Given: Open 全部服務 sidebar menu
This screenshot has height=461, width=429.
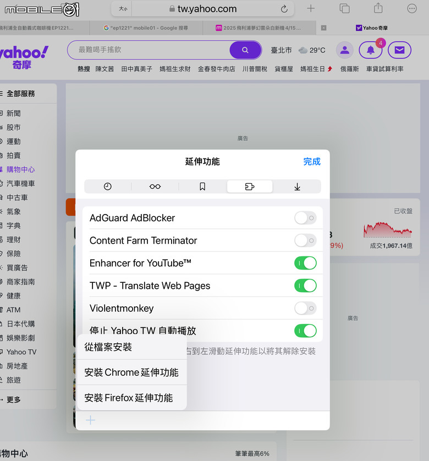Looking at the screenshot, I should coord(20,94).
